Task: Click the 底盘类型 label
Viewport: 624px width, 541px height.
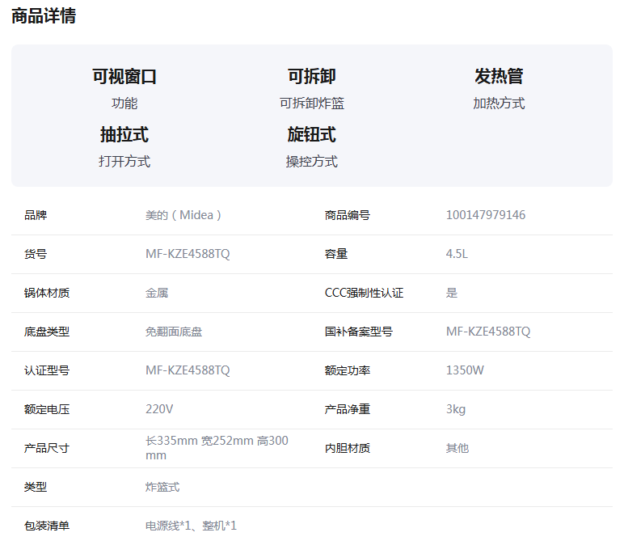Action: coord(47,332)
